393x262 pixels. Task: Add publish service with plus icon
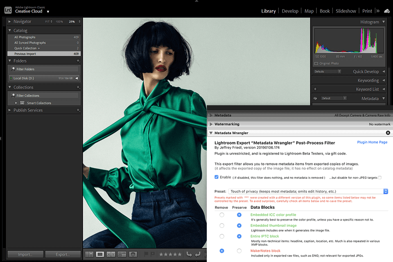click(x=78, y=110)
